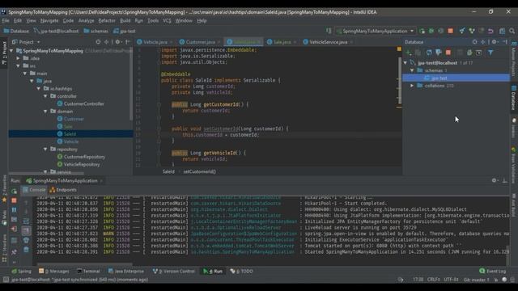Toggle the Project tool window stripe button
Viewport: 518px width, 291px height.
(4, 52)
